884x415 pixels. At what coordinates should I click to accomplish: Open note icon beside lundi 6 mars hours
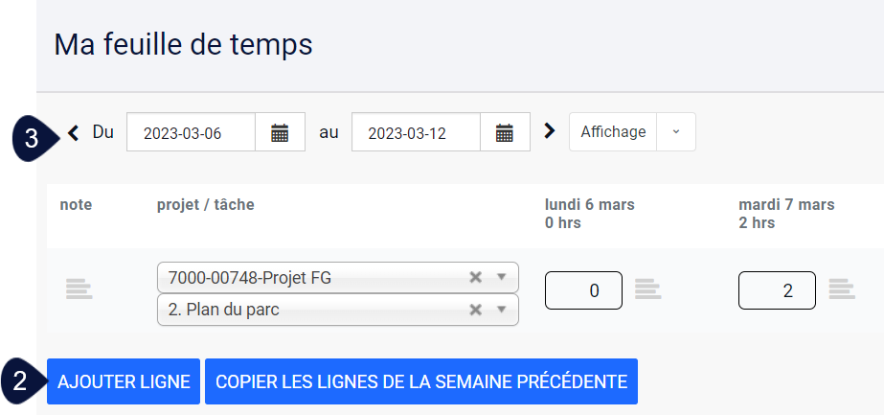[x=647, y=288]
